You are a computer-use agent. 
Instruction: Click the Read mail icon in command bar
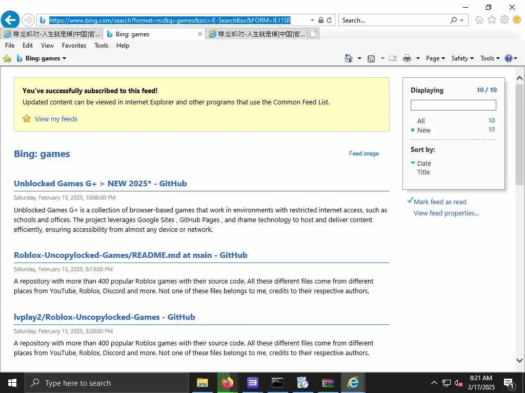point(393,58)
